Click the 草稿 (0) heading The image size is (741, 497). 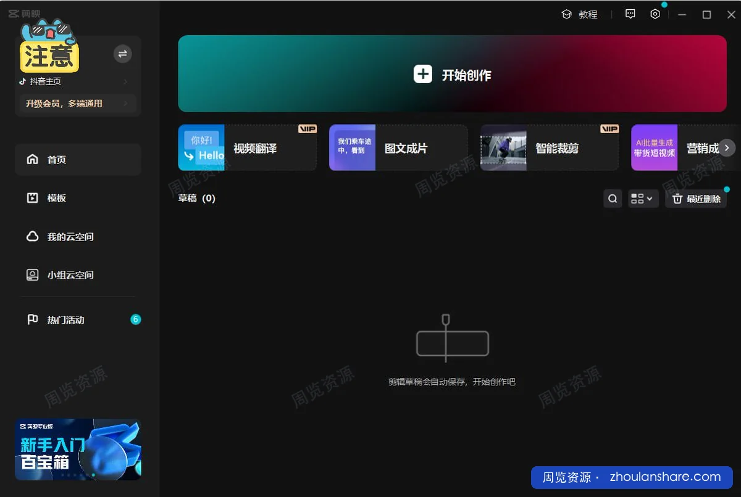197,198
